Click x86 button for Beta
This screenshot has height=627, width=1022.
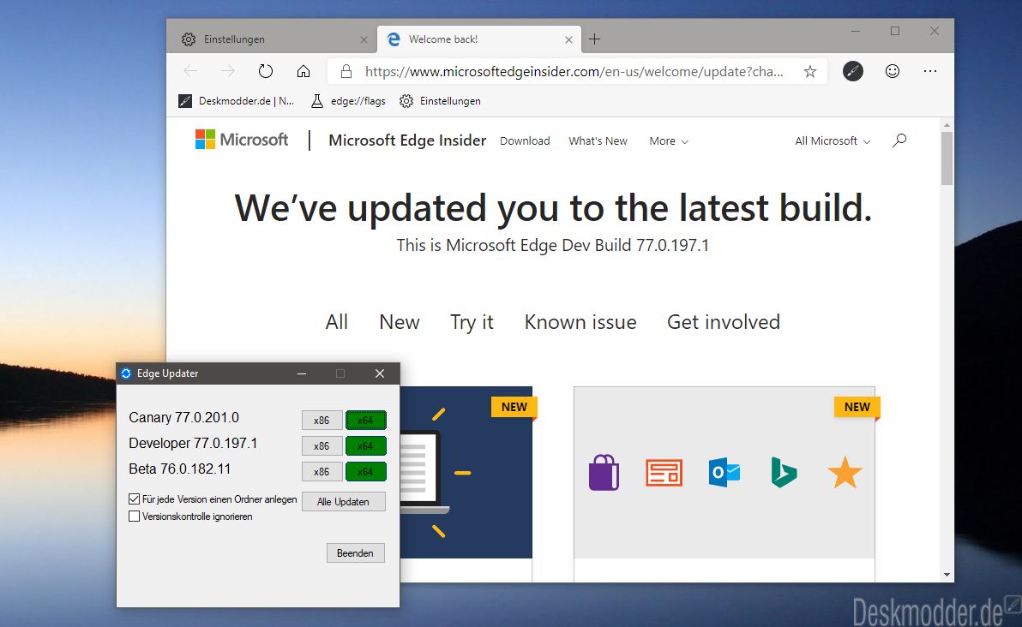coord(322,471)
